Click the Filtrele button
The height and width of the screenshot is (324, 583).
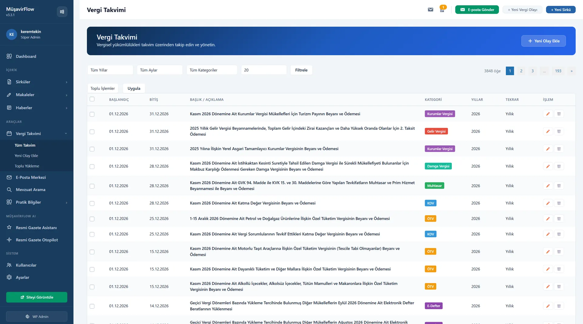tap(302, 70)
